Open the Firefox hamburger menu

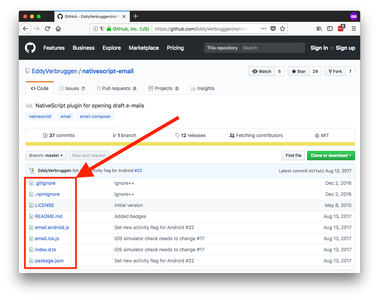(x=354, y=29)
